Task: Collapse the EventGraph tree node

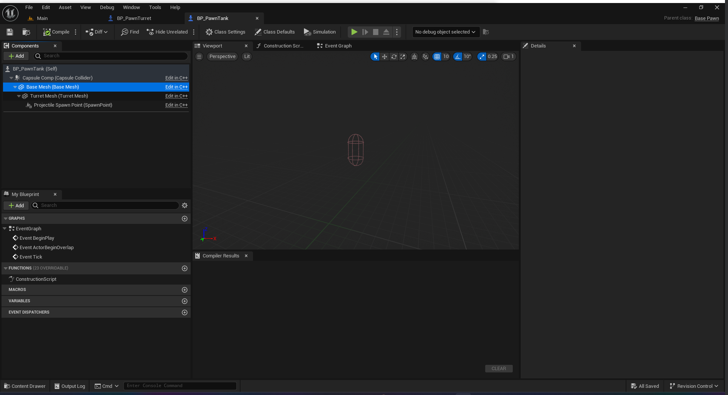Action: [x=5, y=229]
